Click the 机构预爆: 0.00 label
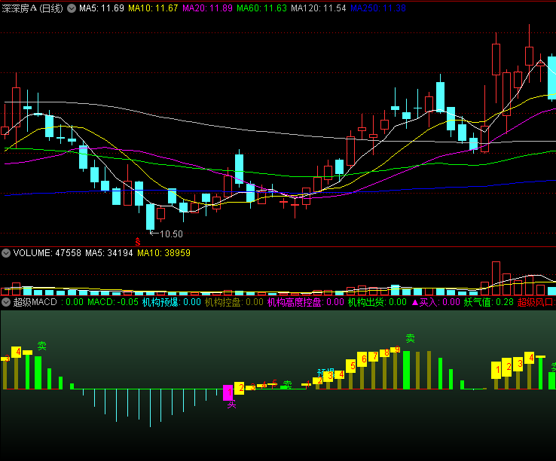 pyautogui.click(x=172, y=302)
